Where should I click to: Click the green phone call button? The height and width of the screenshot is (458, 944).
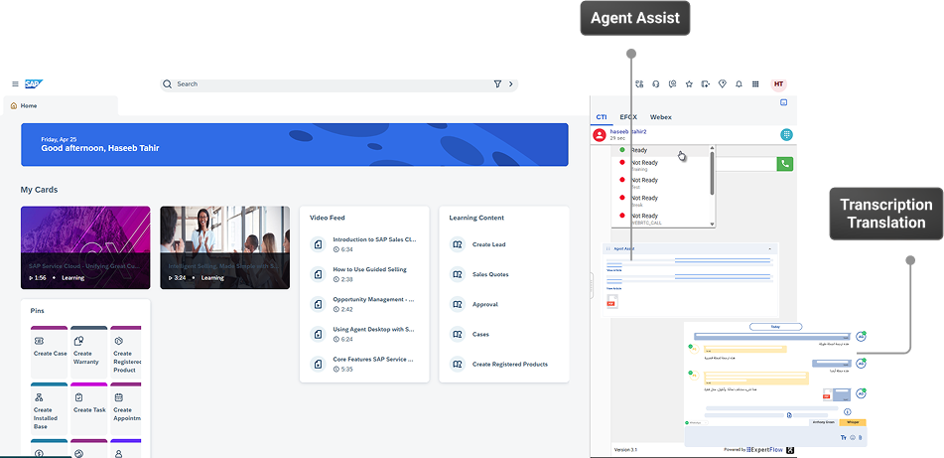click(784, 164)
